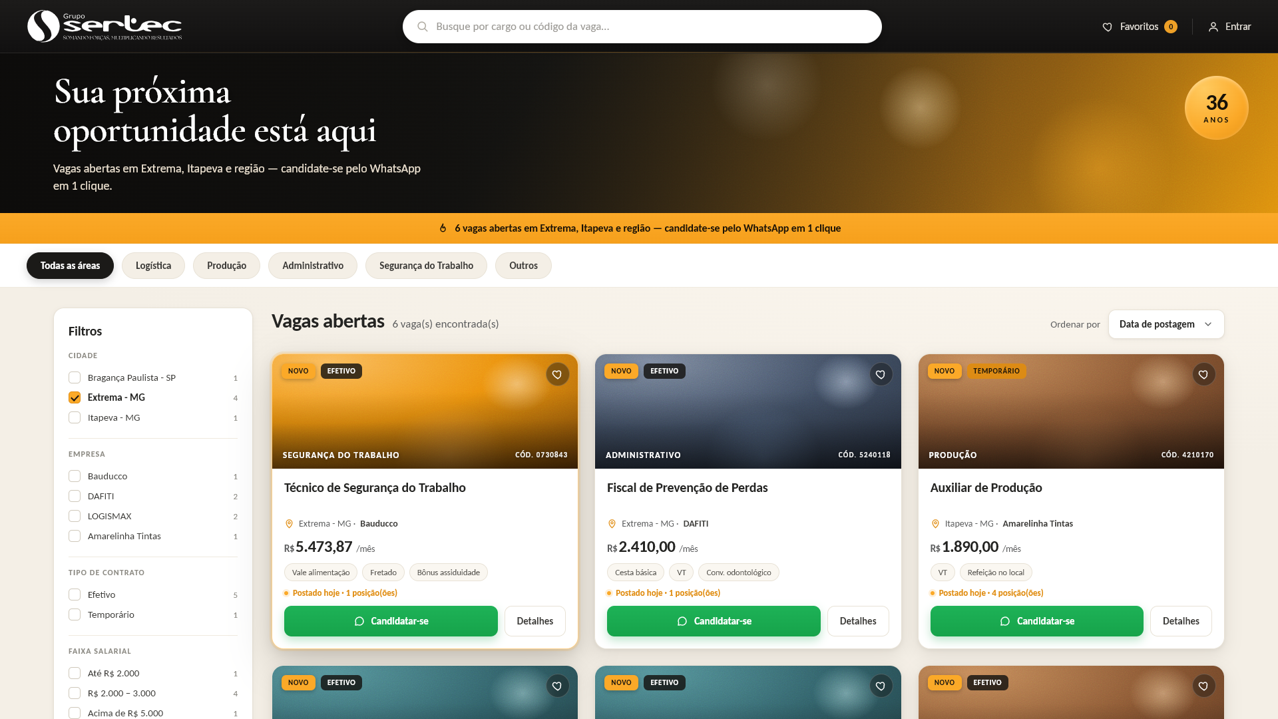Apply to Auxiliar de Produção via Candidatar-se
Screen dimensions: 1278x719
tap(1036, 621)
